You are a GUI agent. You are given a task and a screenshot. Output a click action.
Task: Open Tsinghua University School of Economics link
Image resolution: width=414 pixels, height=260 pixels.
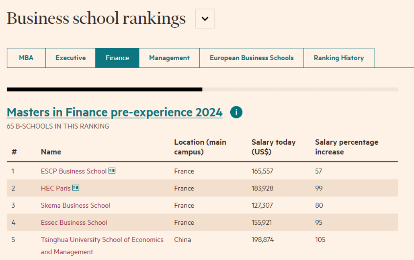102,240
